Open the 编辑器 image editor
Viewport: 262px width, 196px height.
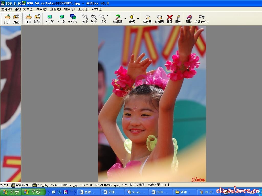(117, 19)
